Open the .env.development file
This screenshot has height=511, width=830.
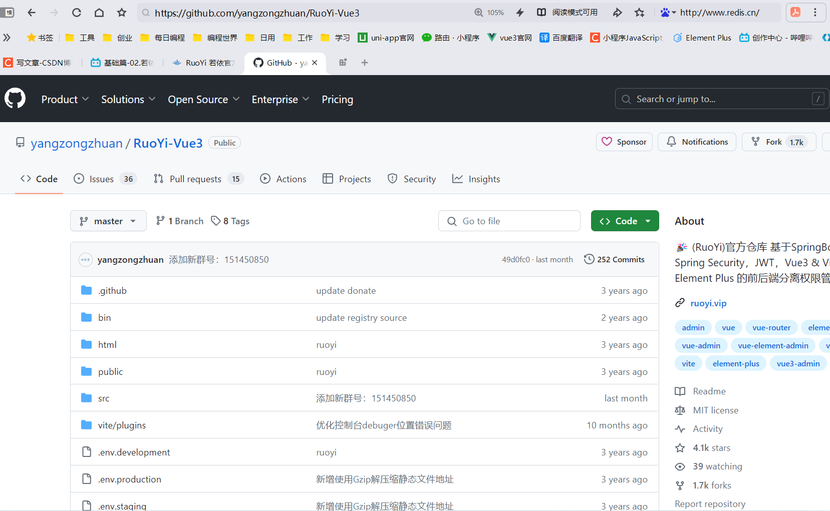[x=134, y=451]
